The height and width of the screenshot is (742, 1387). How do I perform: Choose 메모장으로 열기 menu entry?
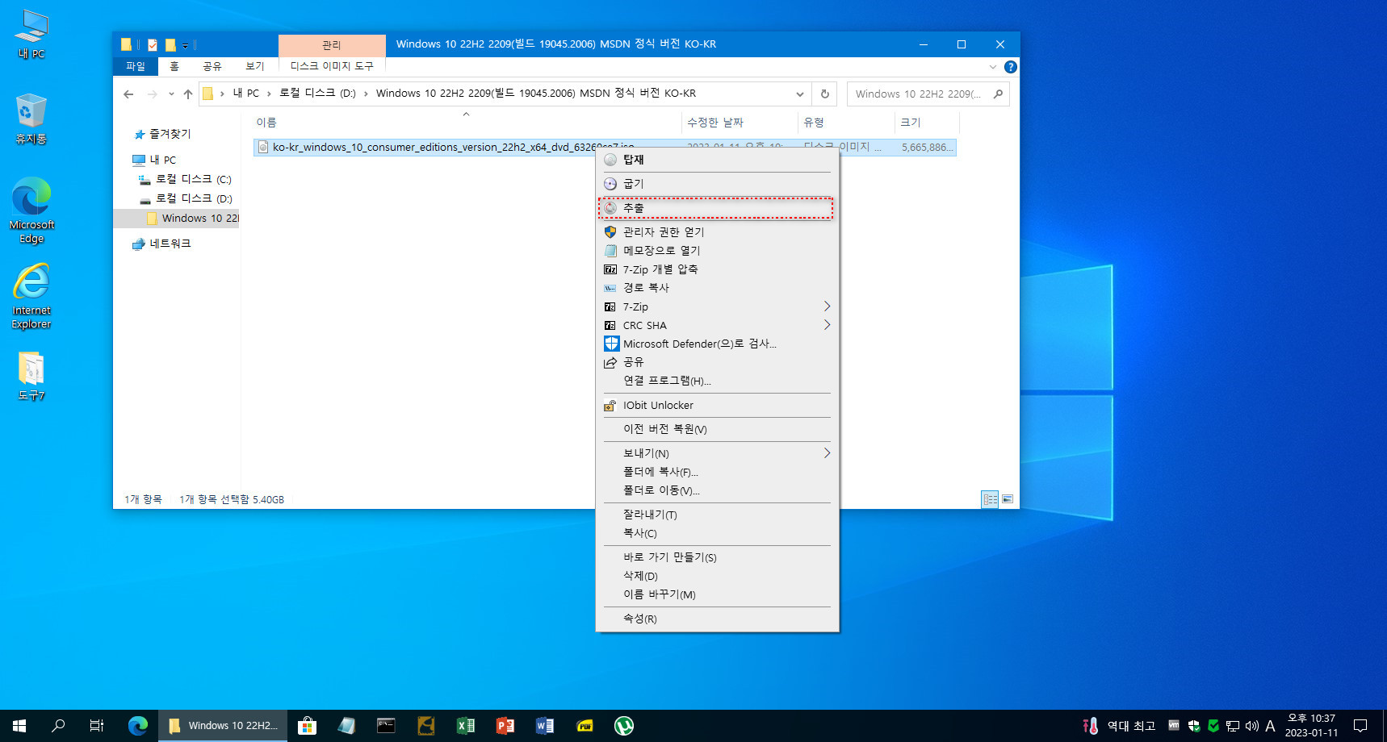[717, 251]
